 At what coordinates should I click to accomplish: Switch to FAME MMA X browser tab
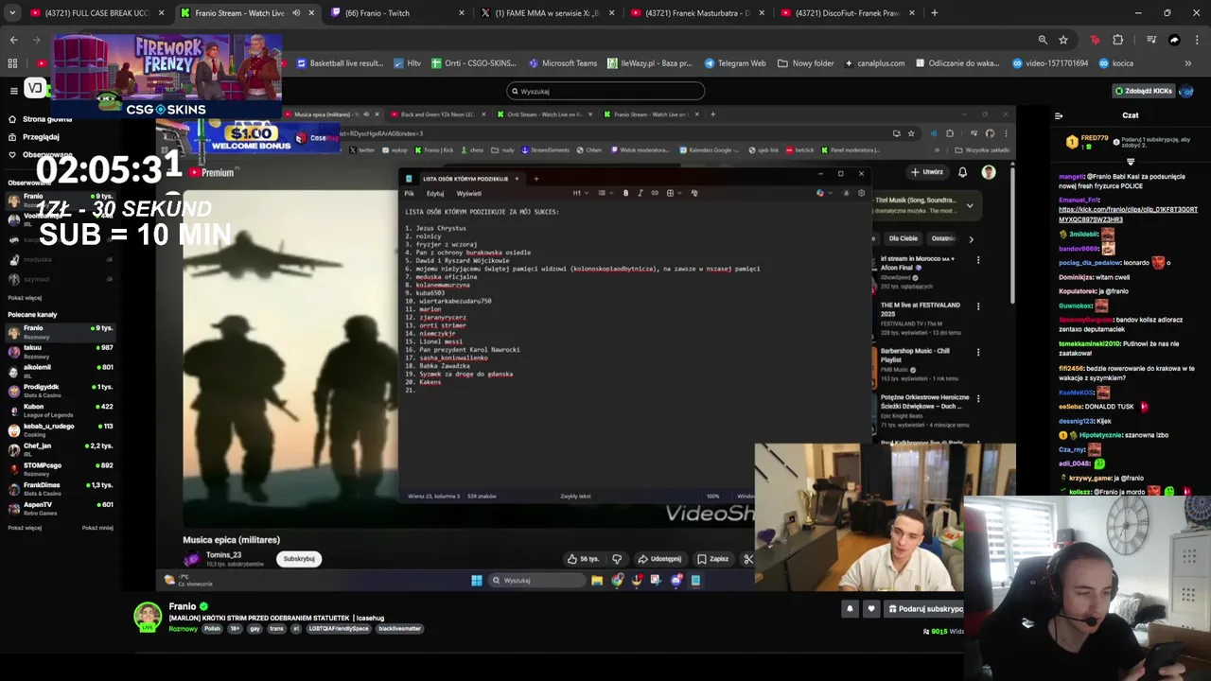547,13
